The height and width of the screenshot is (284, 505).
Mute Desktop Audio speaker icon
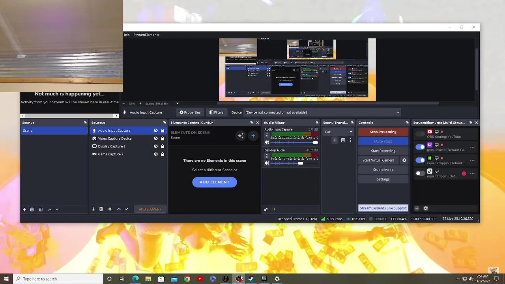[x=267, y=163]
